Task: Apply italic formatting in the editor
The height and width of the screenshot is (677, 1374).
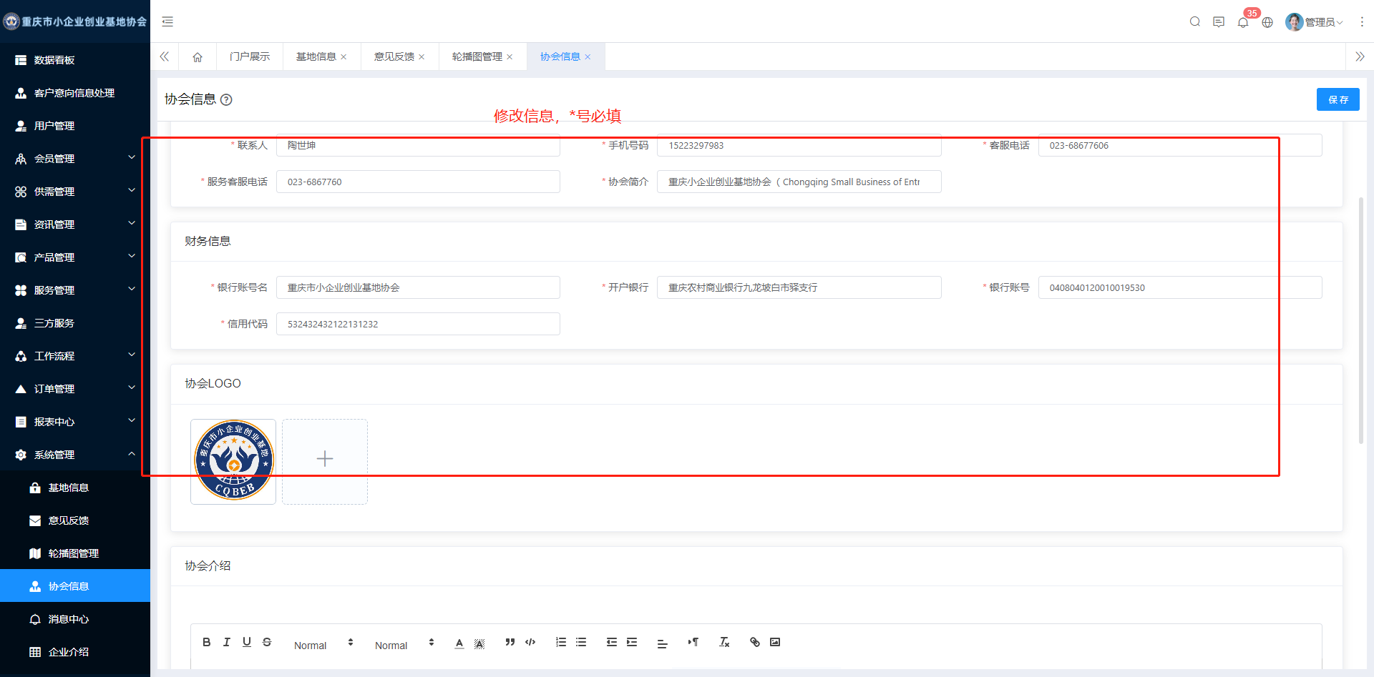Action: (227, 642)
